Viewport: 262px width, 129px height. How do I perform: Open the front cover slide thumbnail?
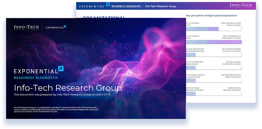tap(96, 68)
